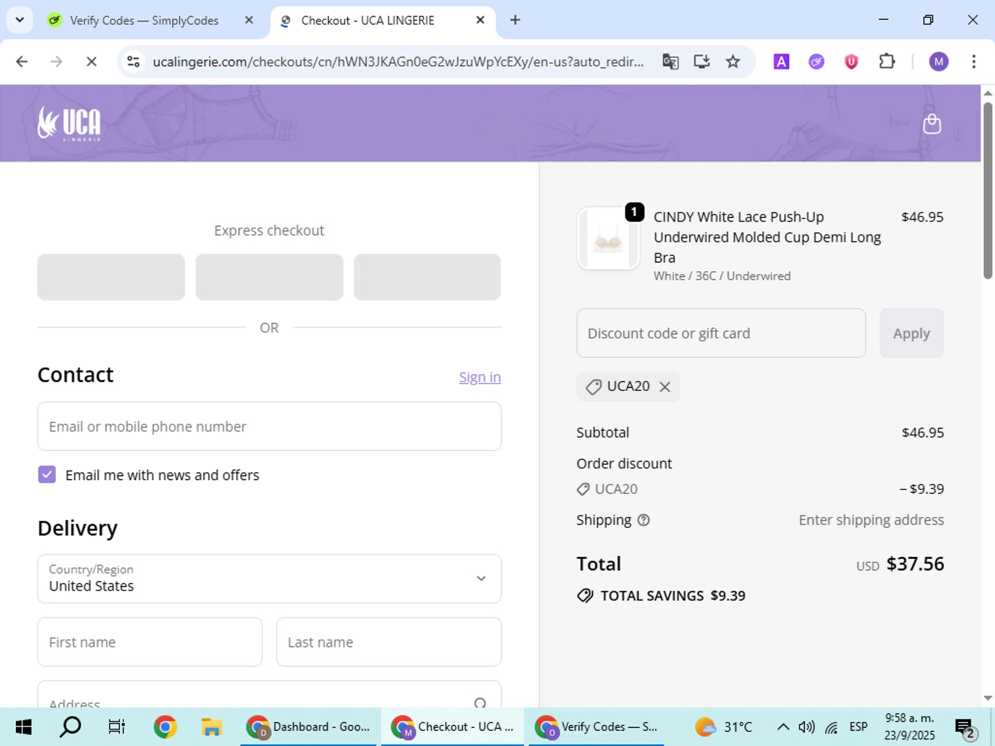Click the ESP language indicator
Viewport: 995px width, 746px height.
point(858,727)
